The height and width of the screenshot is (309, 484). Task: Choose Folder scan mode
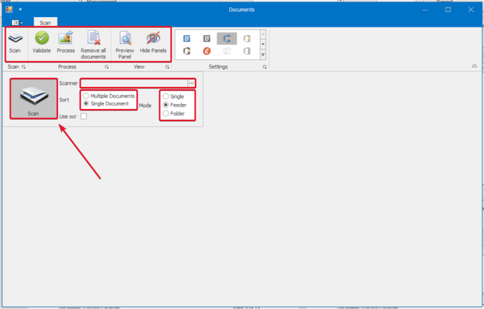[x=166, y=114]
